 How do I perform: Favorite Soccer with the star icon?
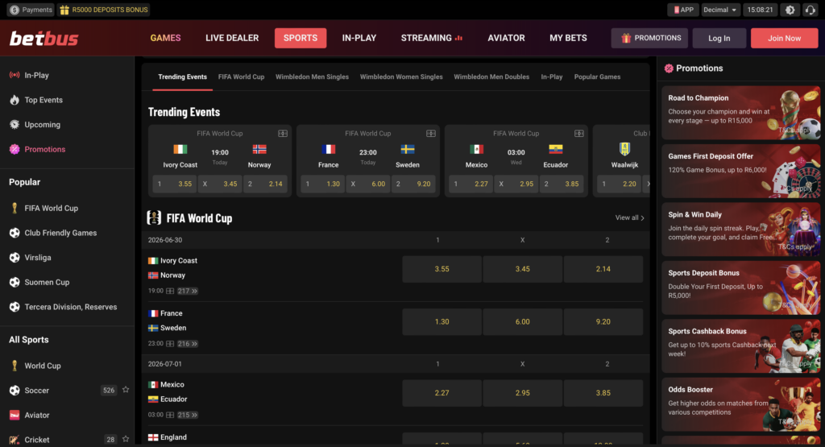(x=126, y=390)
